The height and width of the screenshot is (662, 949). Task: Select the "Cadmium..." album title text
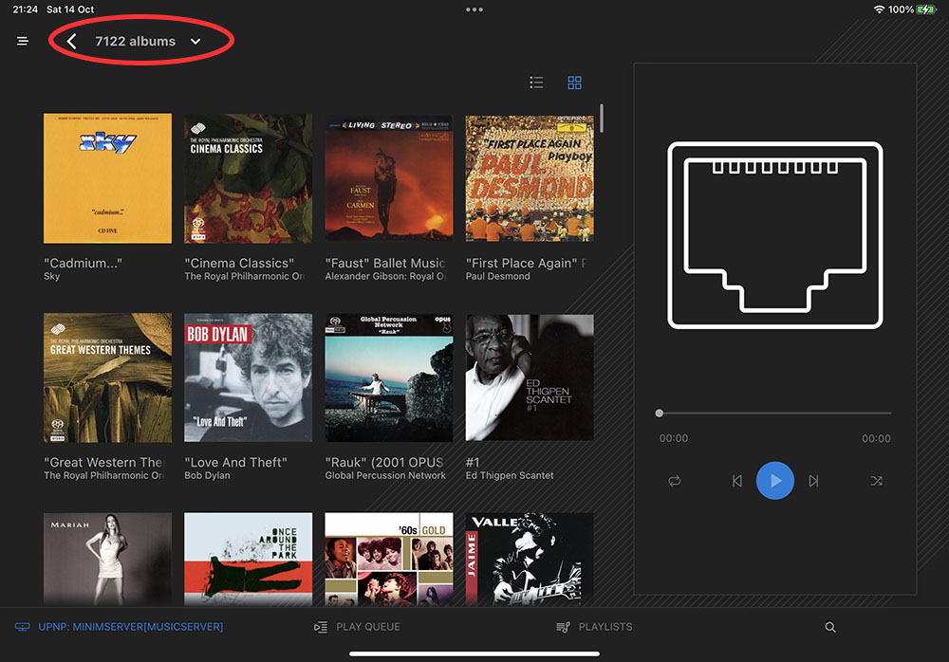83,264
